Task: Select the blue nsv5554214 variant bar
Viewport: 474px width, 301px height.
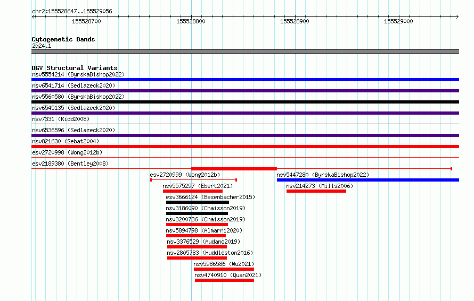Action: [x=245, y=80]
